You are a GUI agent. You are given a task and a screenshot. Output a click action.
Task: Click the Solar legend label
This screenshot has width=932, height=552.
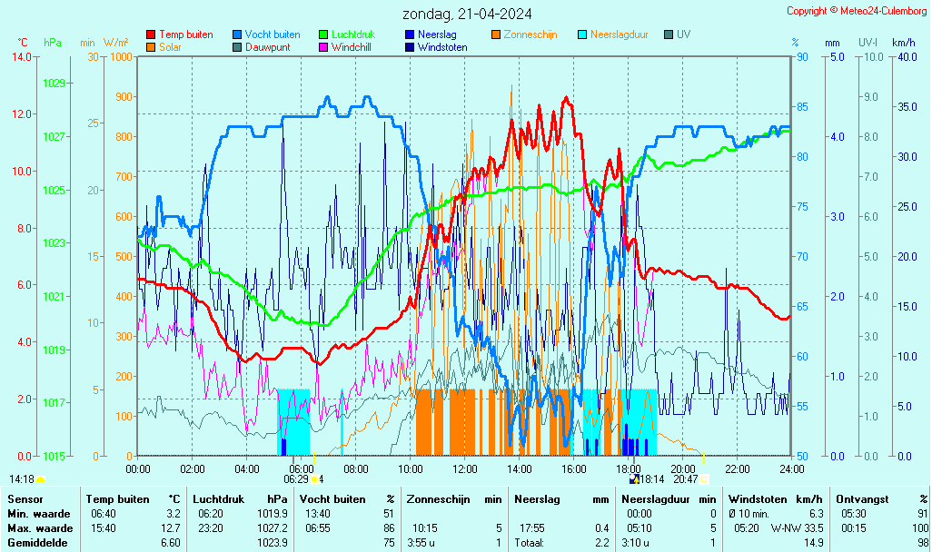click(x=173, y=47)
